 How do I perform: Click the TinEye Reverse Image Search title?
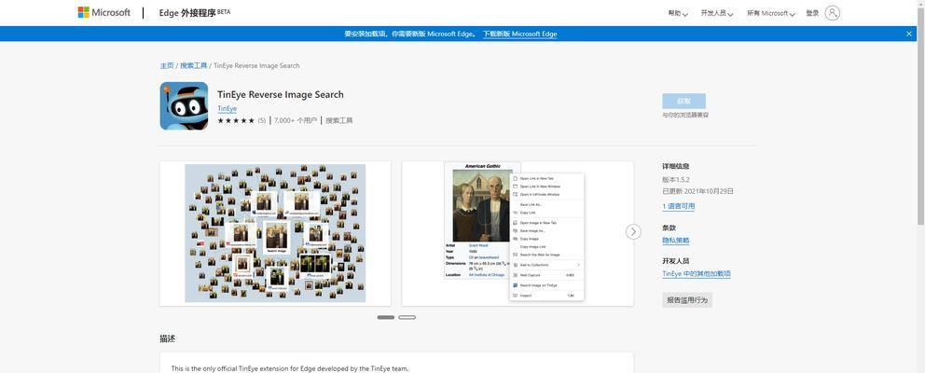pos(281,94)
